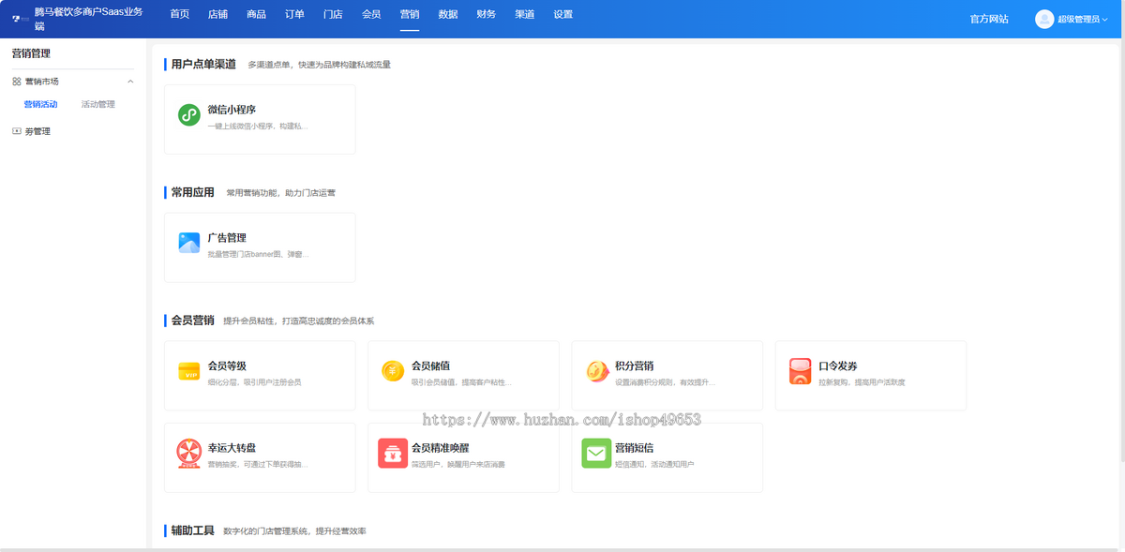Select the 营销短信 green envelope icon
The height and width of the screenshot is (552, 1125).
pyautogui.click(x=596, y=454)
